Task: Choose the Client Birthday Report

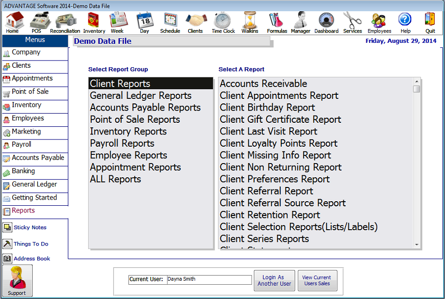Action: (316, 107)
